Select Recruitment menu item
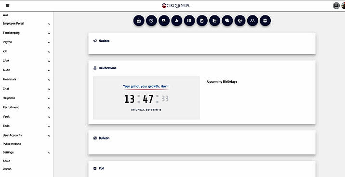 tap(11, 107)
